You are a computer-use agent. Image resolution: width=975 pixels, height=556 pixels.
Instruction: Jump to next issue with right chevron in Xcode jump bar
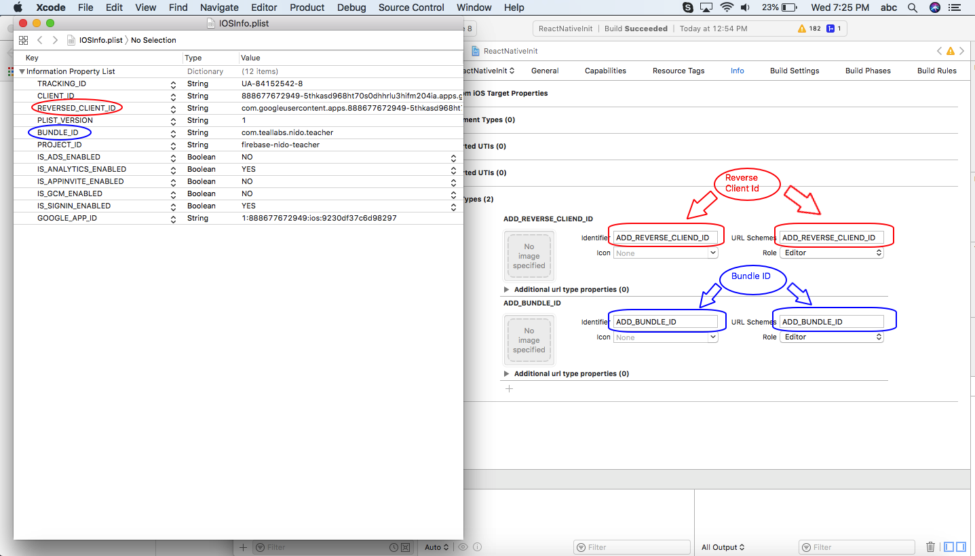pyautogui.click(x=962, y=51)
